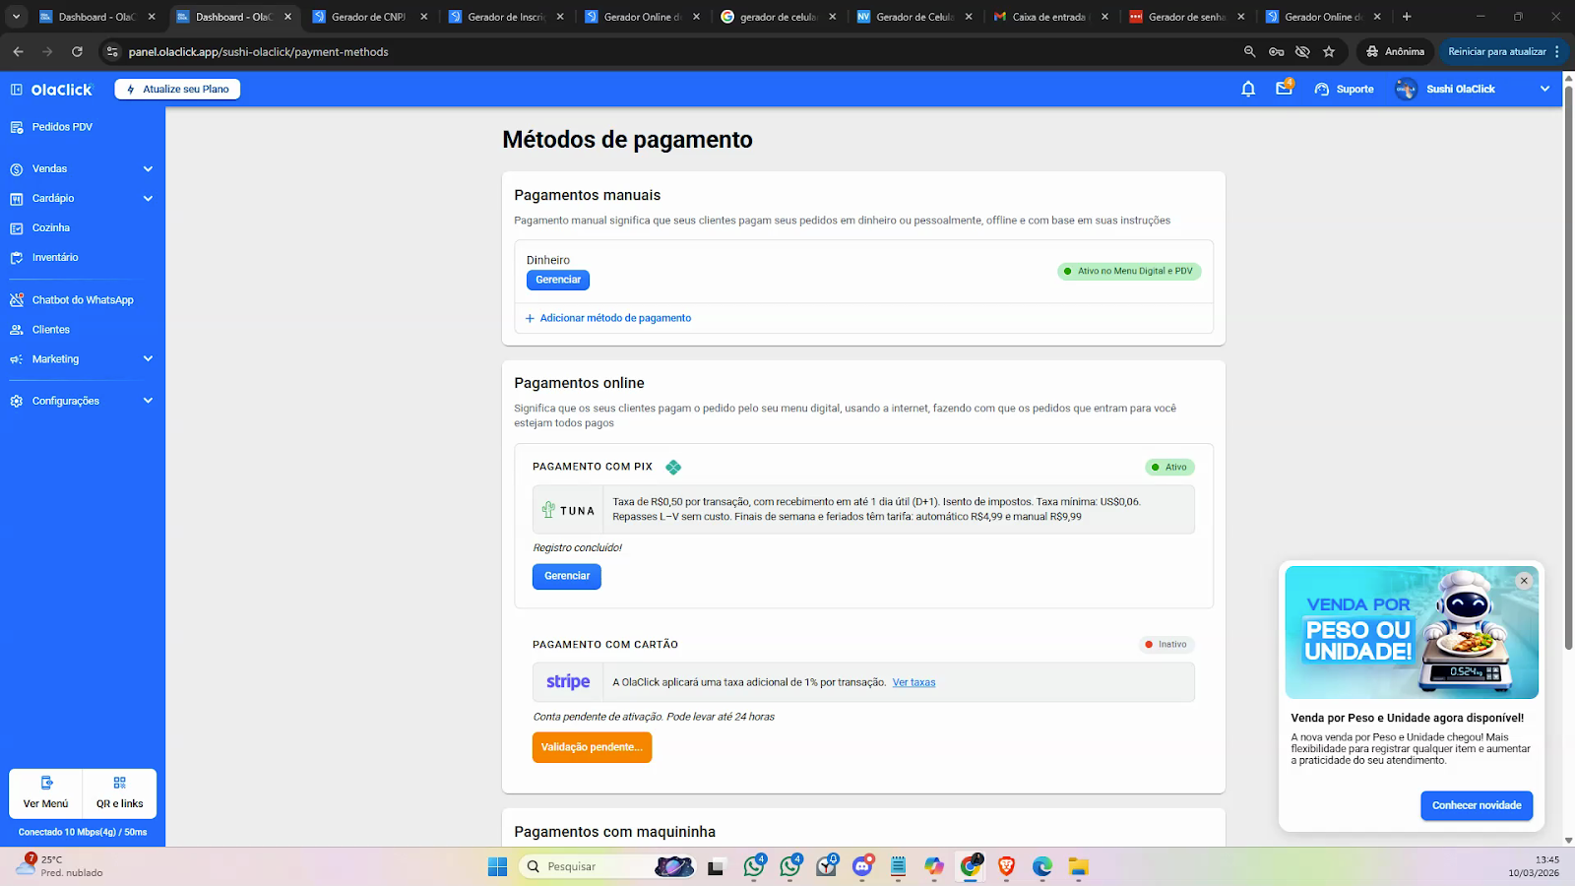Close the Venda por Peso popup
This screenshot has height=886, width=1575.
coord(1524,581)
